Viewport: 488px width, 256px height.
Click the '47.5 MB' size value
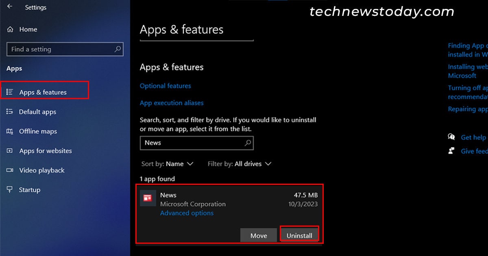(306, 195)
